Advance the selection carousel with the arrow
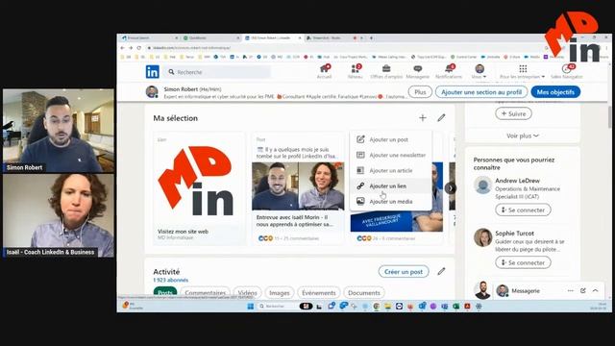The width and height of the screenshot is (615, 346). 451,188
